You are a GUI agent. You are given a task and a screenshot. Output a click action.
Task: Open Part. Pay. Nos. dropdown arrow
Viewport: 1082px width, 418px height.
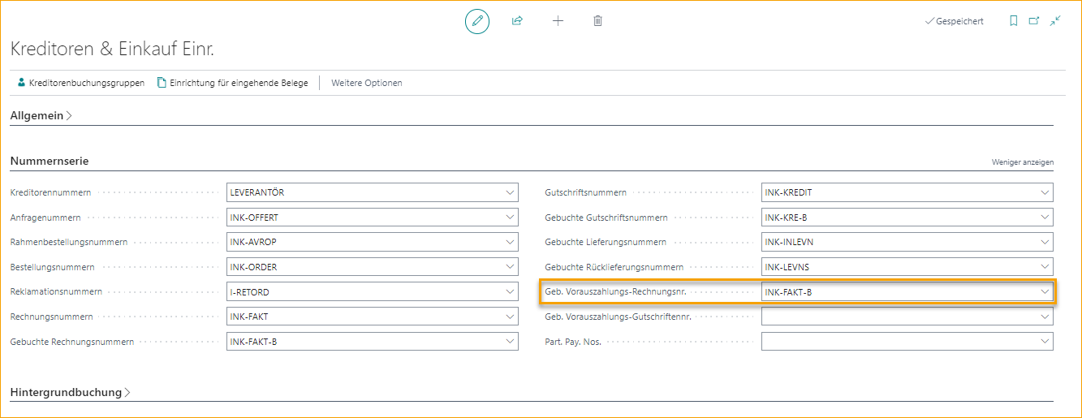coord(1045,342)
